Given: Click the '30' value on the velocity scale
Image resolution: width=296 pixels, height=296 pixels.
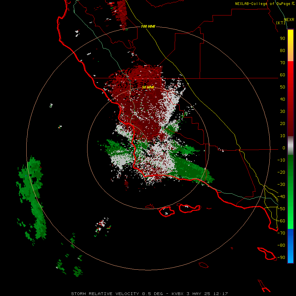Looking at the screenshot, I should [x=283, y=111].
